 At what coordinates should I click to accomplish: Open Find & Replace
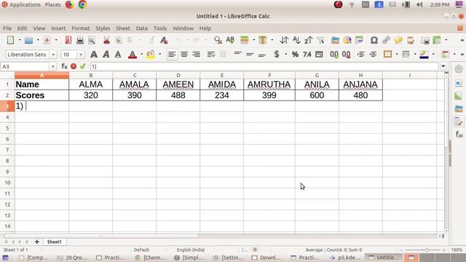pos(218,40)
